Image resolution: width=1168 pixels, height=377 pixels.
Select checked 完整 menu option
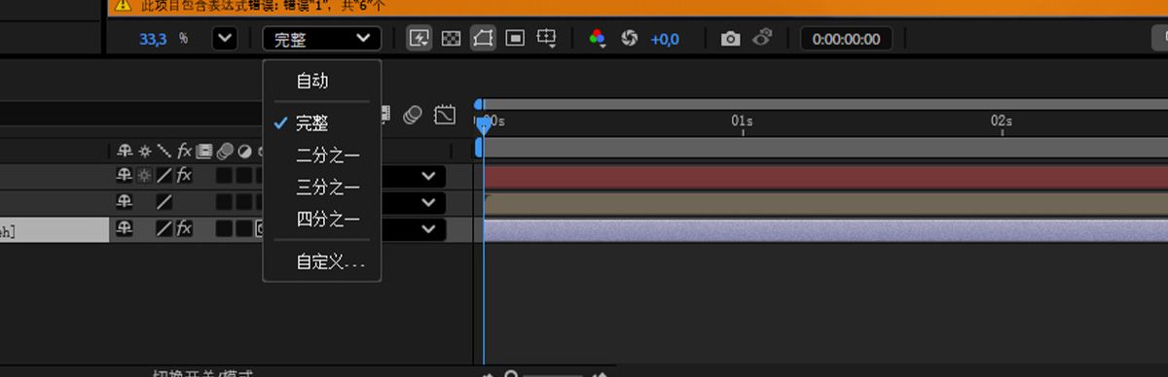pyautogui.click(x=322, y=123)
